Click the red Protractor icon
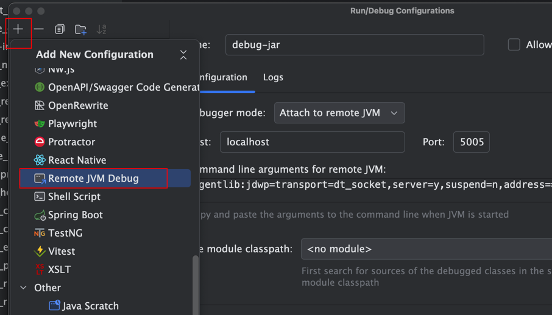This screenshot has height=315, width=552. click(x=40, y=142)
